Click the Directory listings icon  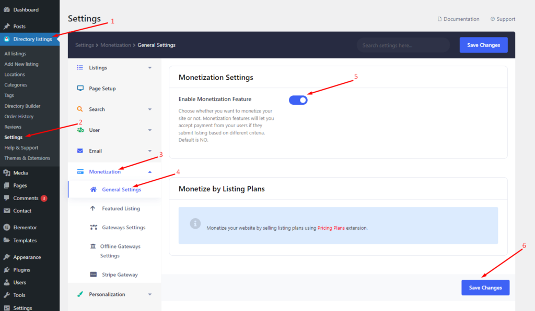point(6,39)
